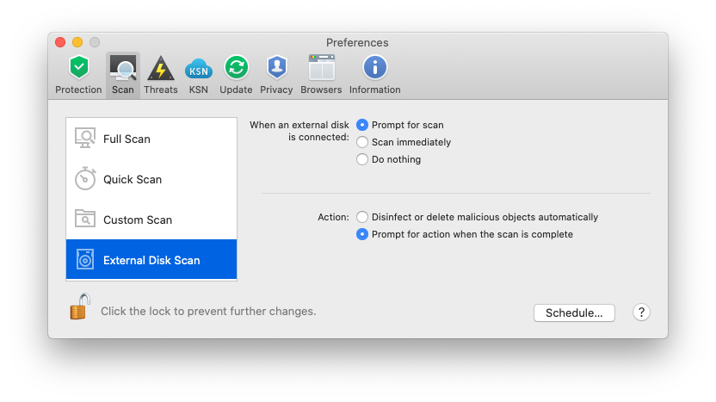Image resolution: width=716 pixels, height=402 pixels.
Task: Select the Scan tab in toolbar
Action: [123, 75]
